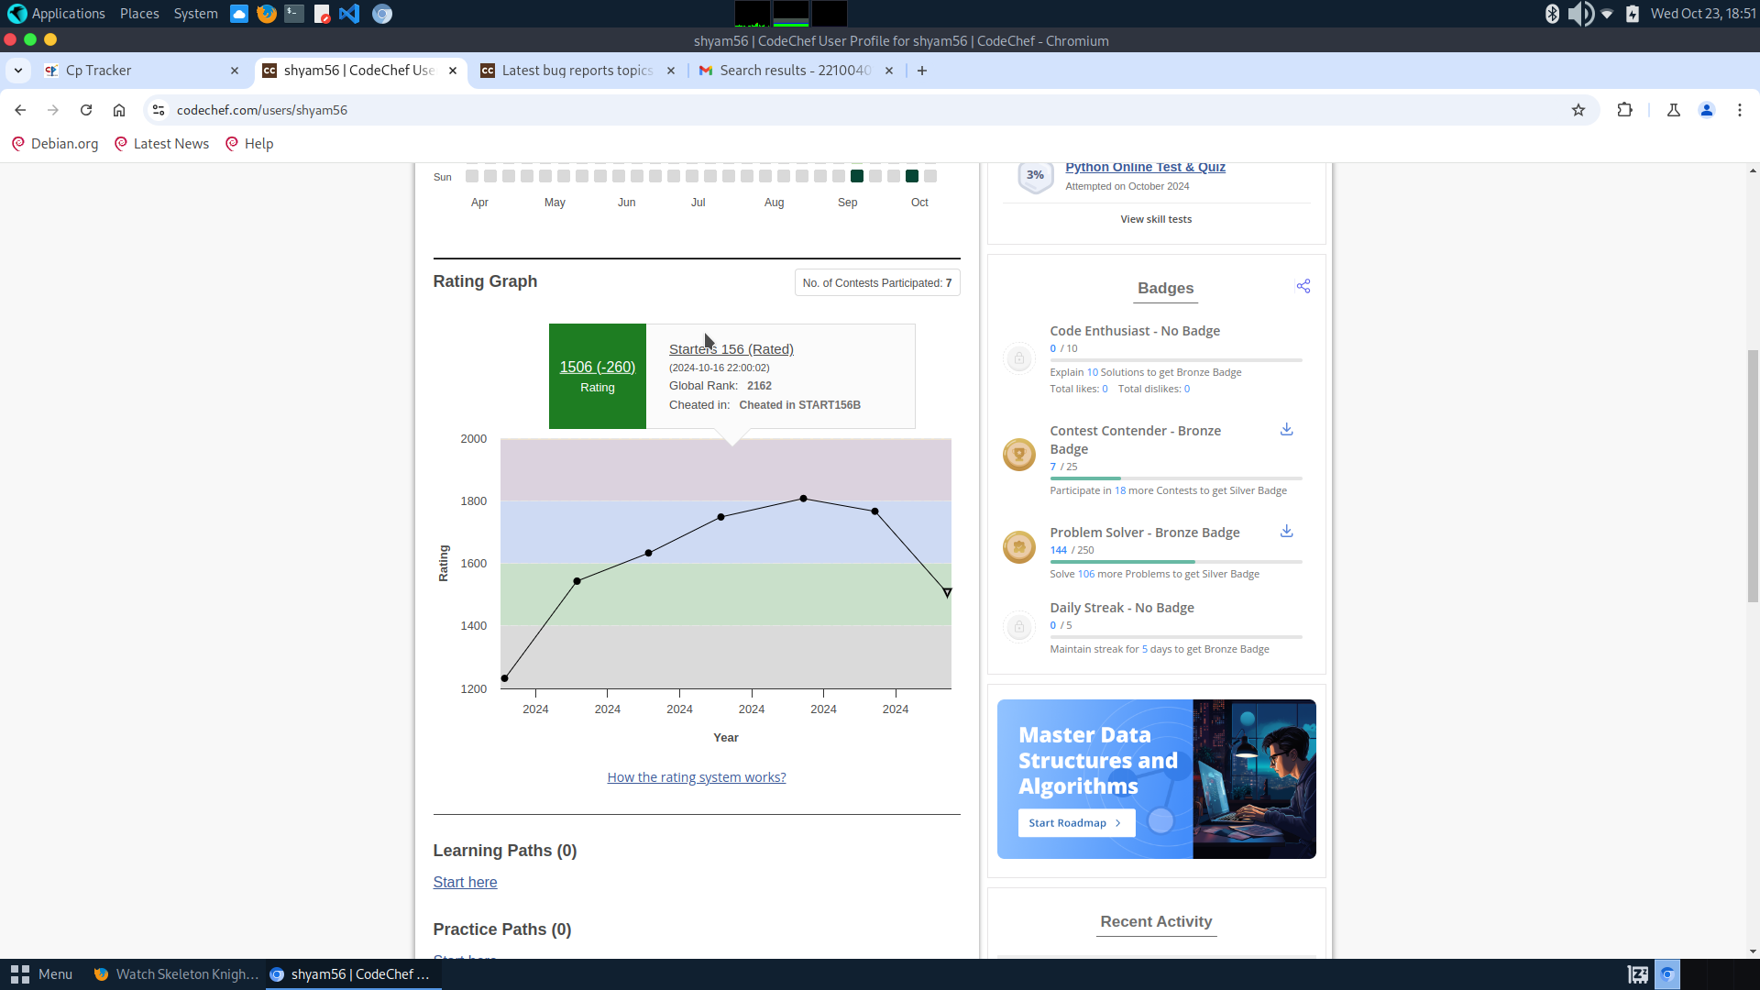This screenshot has height=990, width=1760.
Task: Switch to Latest bug reports topics tab
Action: [576, 71]
